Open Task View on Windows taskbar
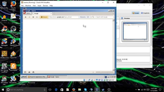 [50, 90]
